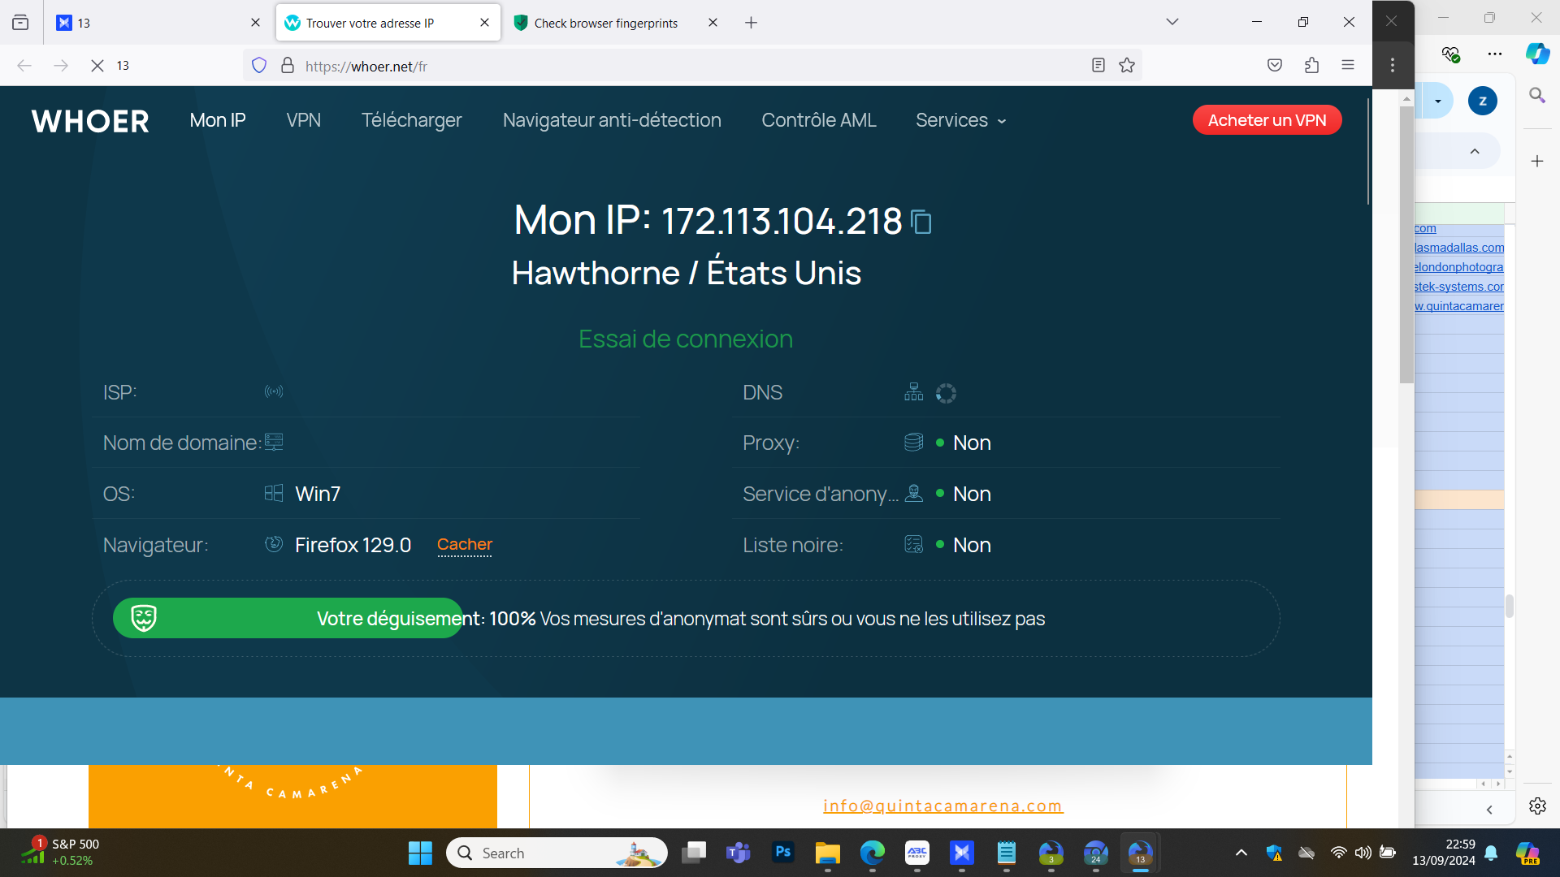Click the Acheter un VPN button
The width and height of the screenshot is (1560, 877).
click(x=1267, y=120)
